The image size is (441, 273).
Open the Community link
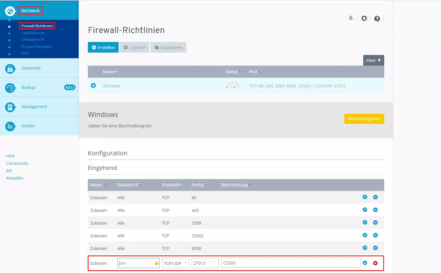[x=17, y=163]
